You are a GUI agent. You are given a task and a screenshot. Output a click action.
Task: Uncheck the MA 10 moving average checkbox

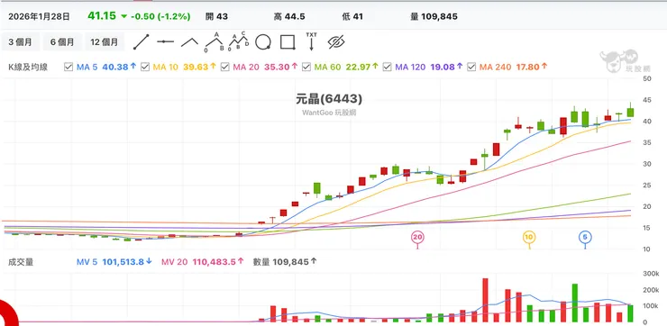pos(144,67)
